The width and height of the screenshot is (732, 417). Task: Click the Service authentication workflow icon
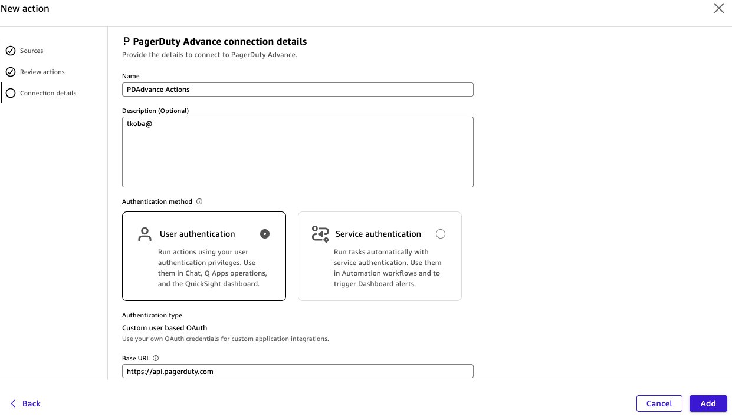point(320,233)
